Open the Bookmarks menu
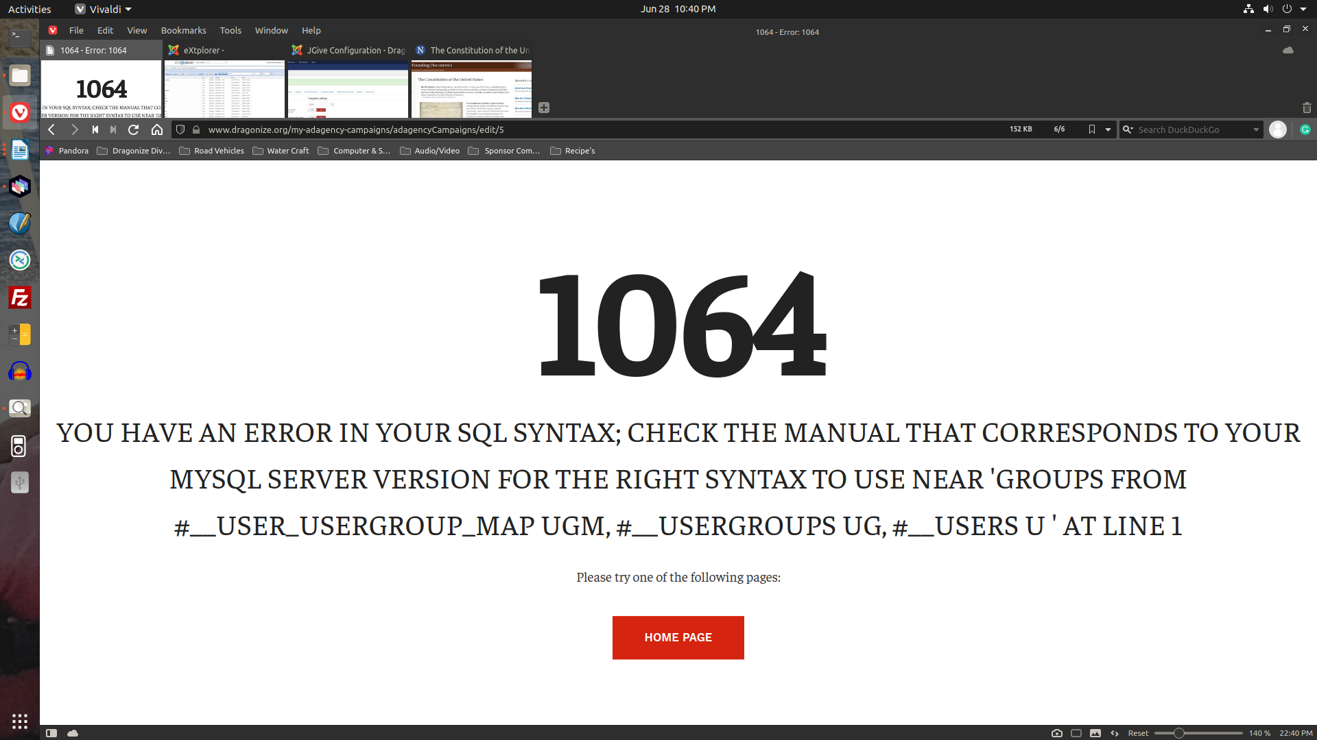The width and height of the screenshot is (1317, 740). coord(183,30)
